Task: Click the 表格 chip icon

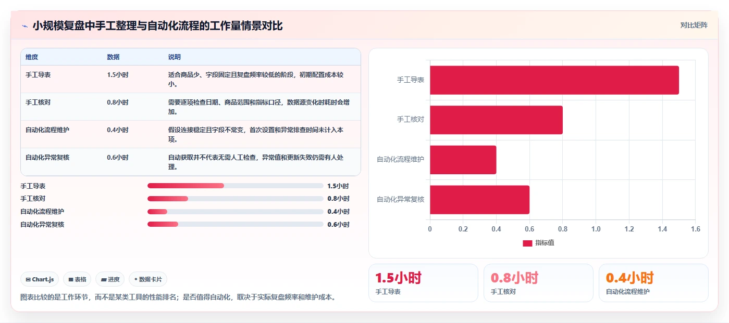Action: coord(71,279)
